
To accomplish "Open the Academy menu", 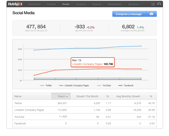I will pos(133,4).
